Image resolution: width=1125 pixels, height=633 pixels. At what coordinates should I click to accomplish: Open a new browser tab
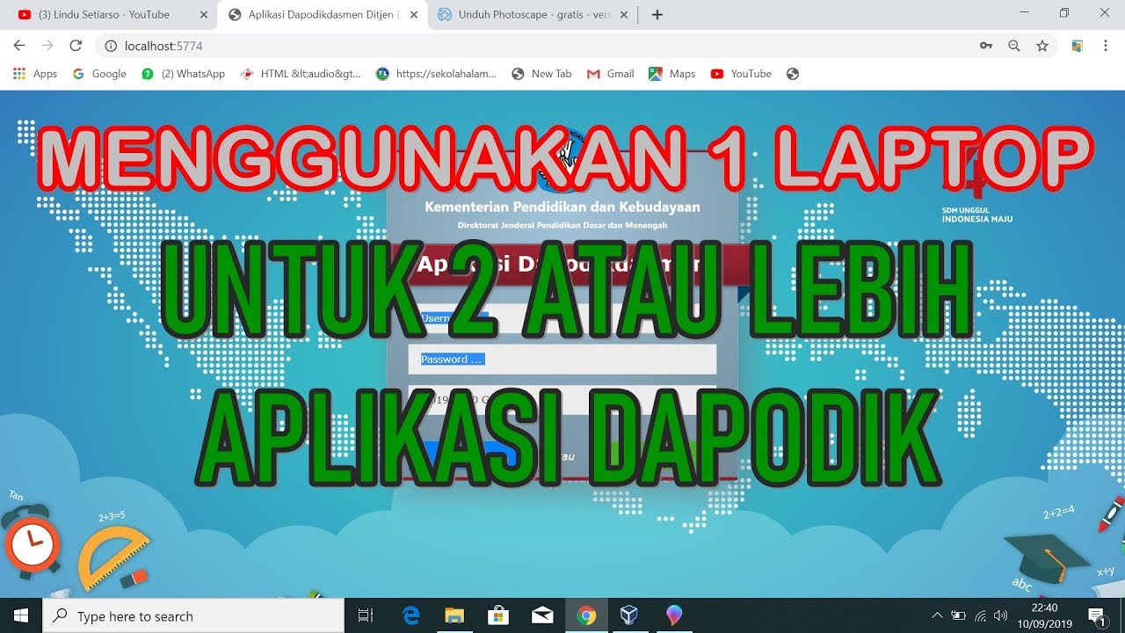click(657, 14)
